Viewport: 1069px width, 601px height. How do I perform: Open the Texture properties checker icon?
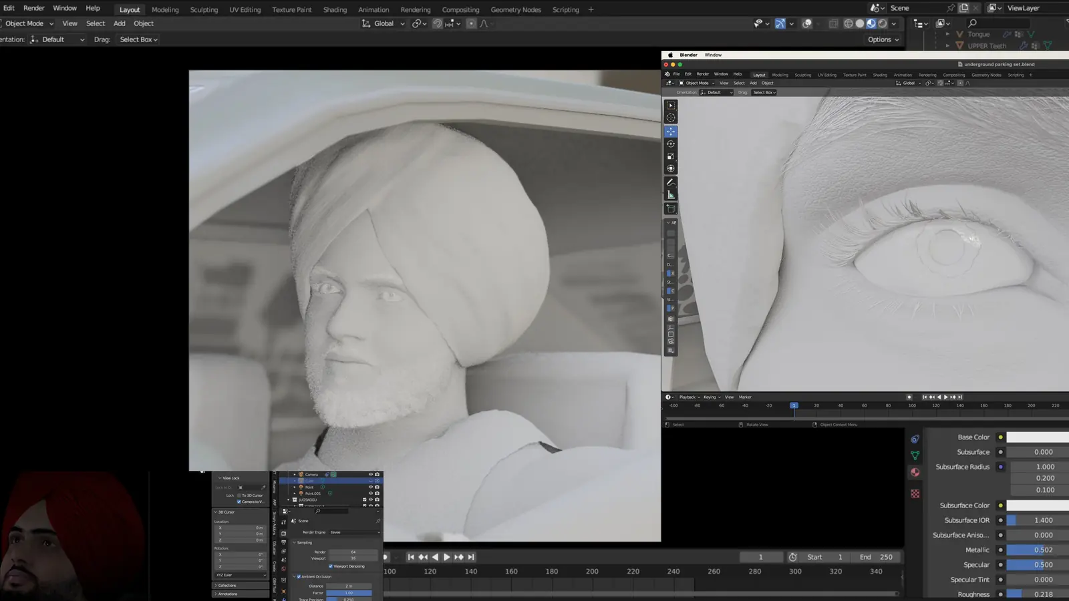pyautogui.click(x=915, y=493)
